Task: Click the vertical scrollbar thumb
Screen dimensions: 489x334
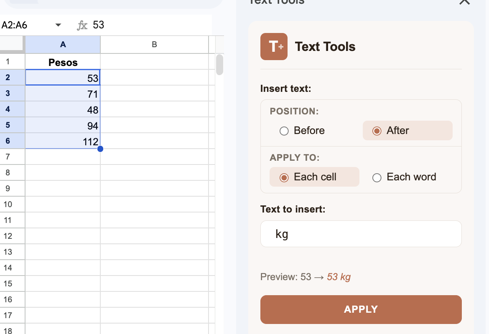Action: 219,65
